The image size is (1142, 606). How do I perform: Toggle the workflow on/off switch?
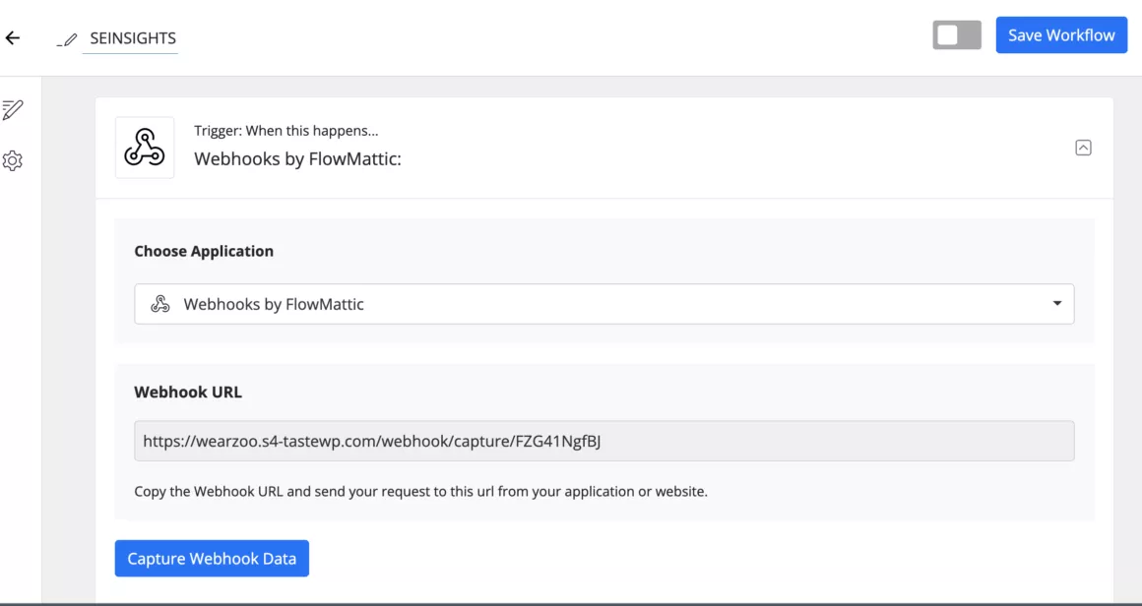956,35
